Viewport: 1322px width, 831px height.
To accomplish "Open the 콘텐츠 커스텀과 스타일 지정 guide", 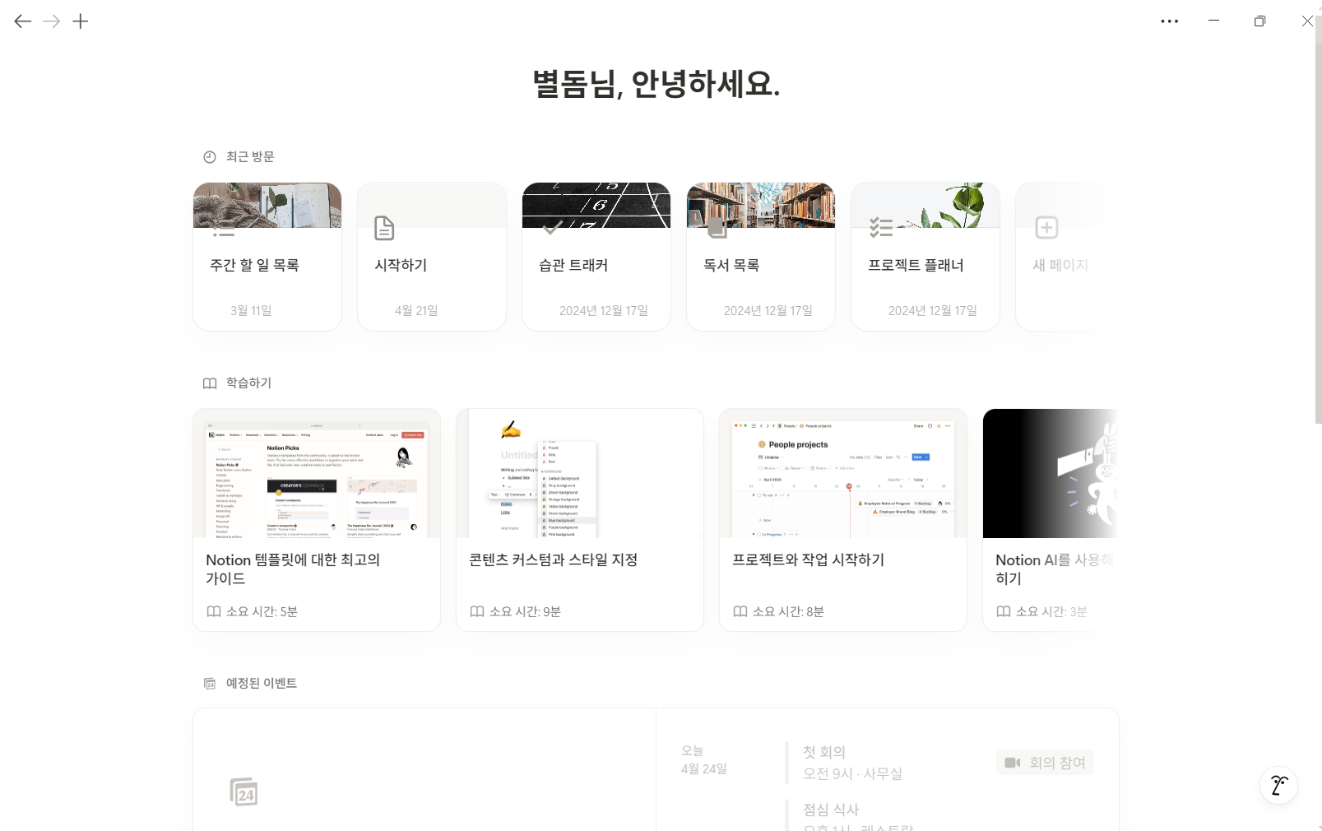I will pos(579,520).
